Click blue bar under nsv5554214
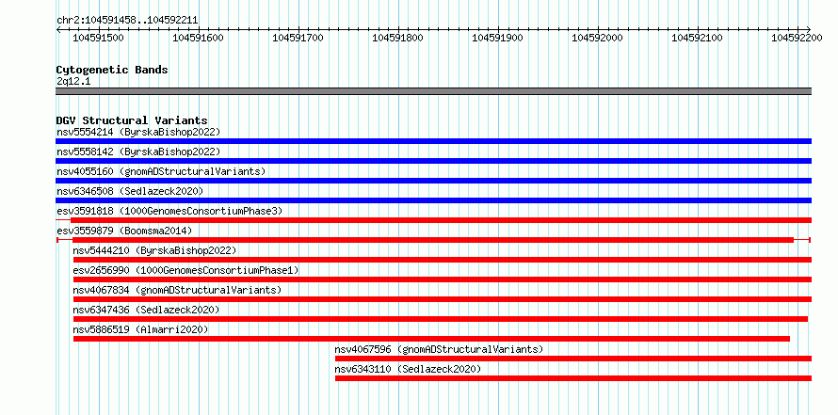Viewport: 838px width, 415px height. click(433, 141)
